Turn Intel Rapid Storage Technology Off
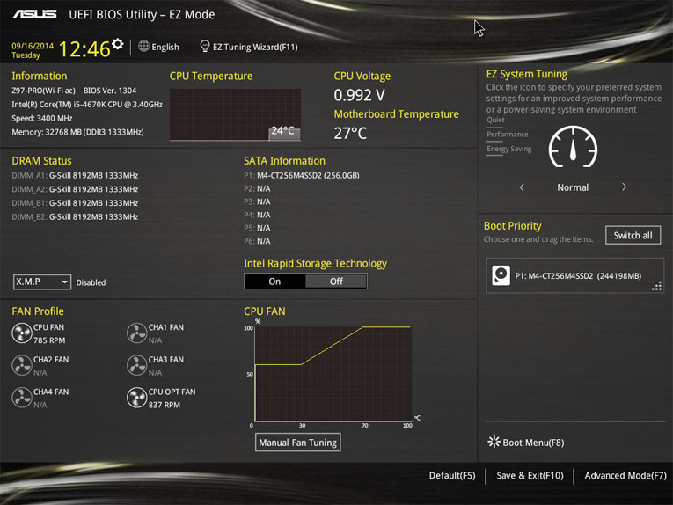The width and height of the screenshot is (673, 505). [336, 282]
